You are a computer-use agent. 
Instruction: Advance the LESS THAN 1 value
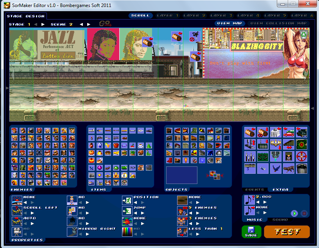[198, 234]
